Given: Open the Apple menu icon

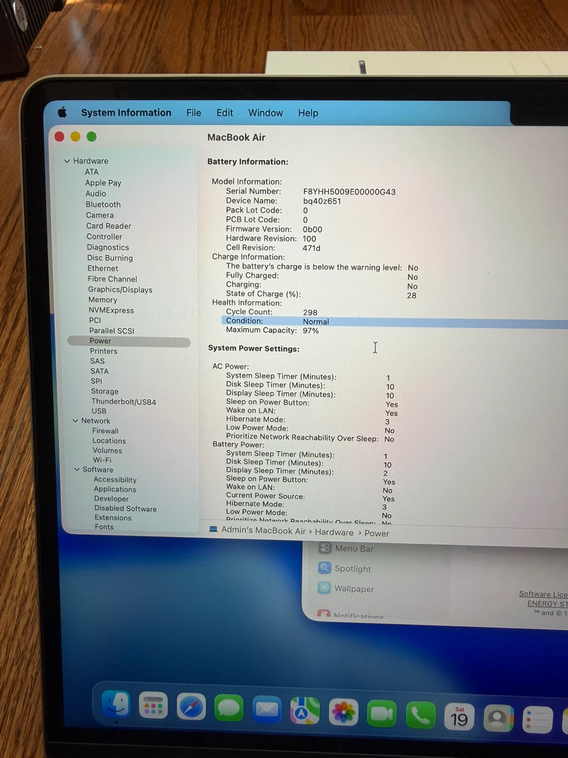Looking at the screenshot, I should tap(62, 112).
